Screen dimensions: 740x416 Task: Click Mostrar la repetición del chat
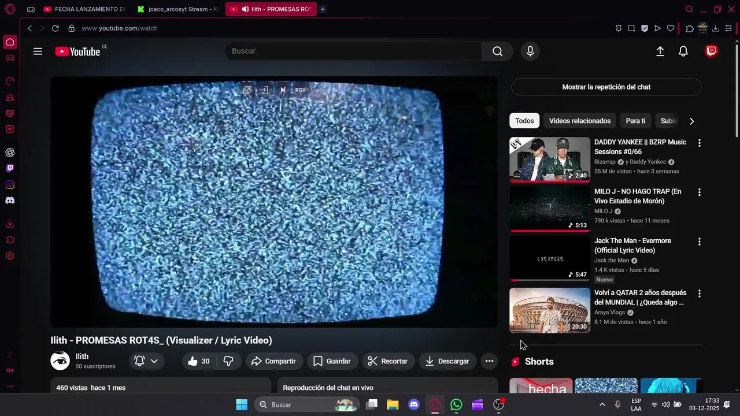(606, 87)
